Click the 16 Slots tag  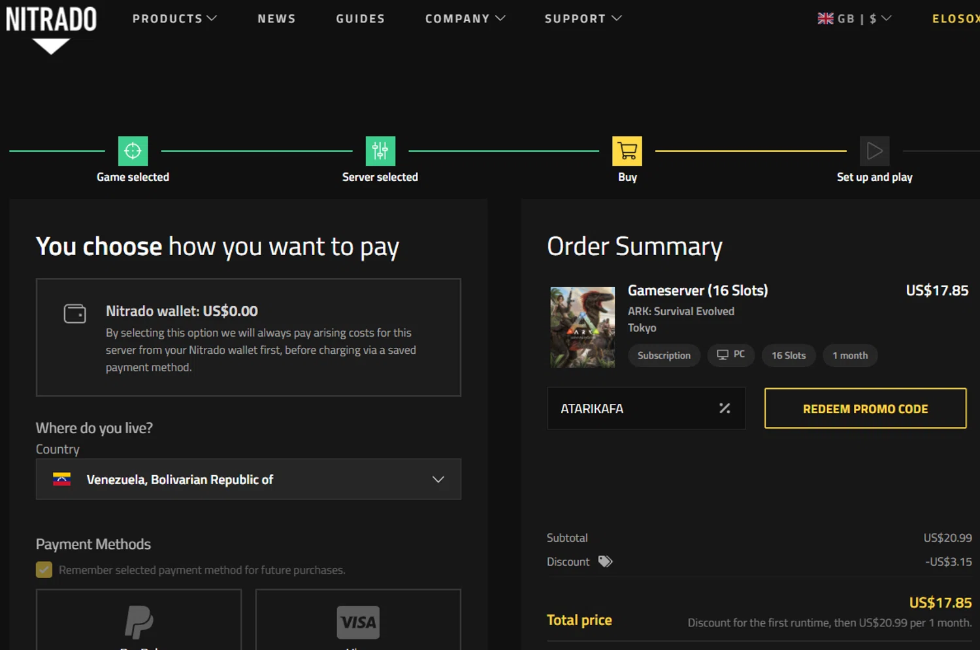click(x=789, y=355)
